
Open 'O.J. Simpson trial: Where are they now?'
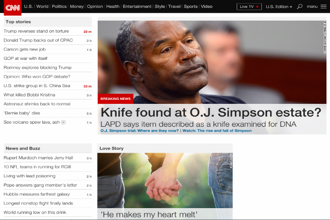tap(139, 131)
